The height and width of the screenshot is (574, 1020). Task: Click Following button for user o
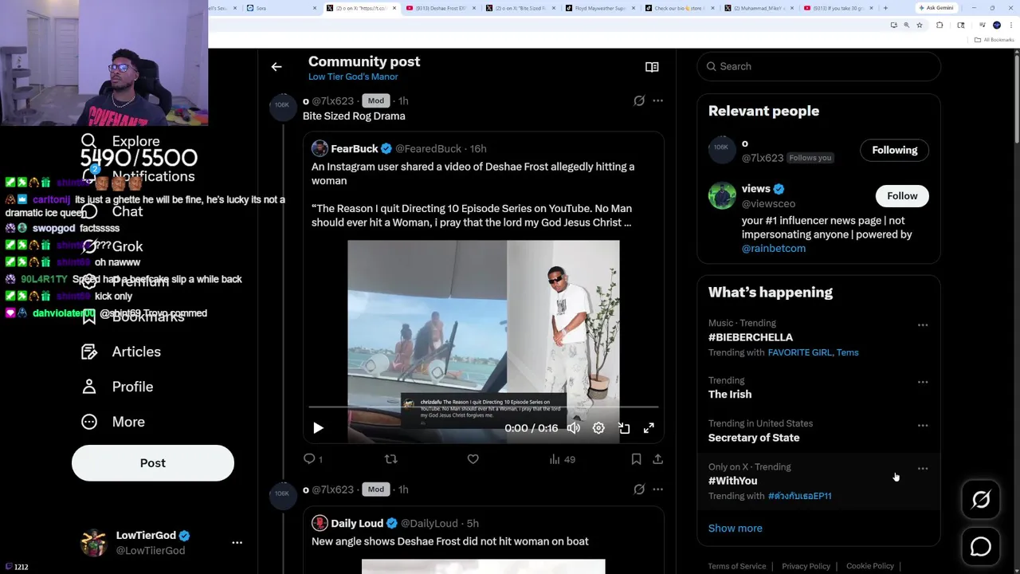click(x=894, y=150)
